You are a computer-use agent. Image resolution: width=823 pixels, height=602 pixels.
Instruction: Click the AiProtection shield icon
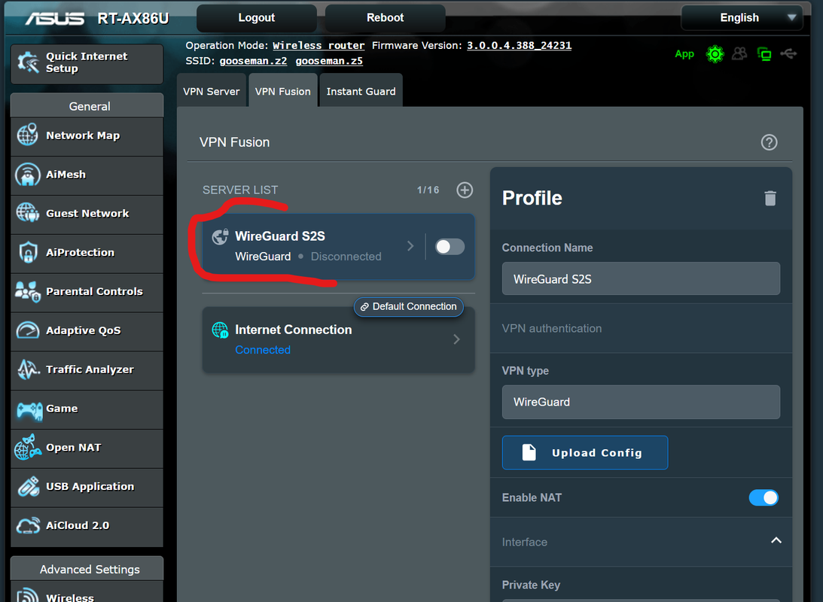(x=28, y=252)
